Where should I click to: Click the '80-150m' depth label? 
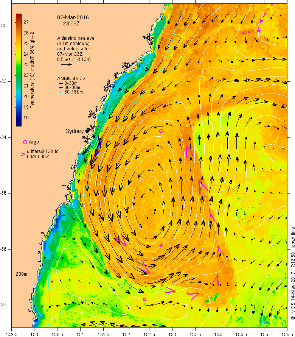pyautogui.click(x=73, y=92)
